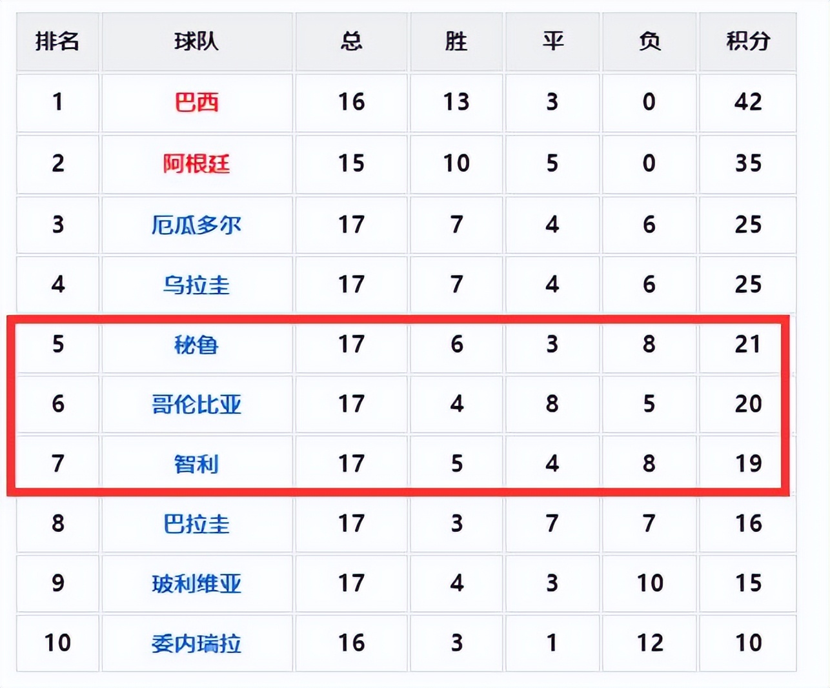Click the 秘鲁 team name
This screenshot has width=830, height=688.
[x=197, y=345]
